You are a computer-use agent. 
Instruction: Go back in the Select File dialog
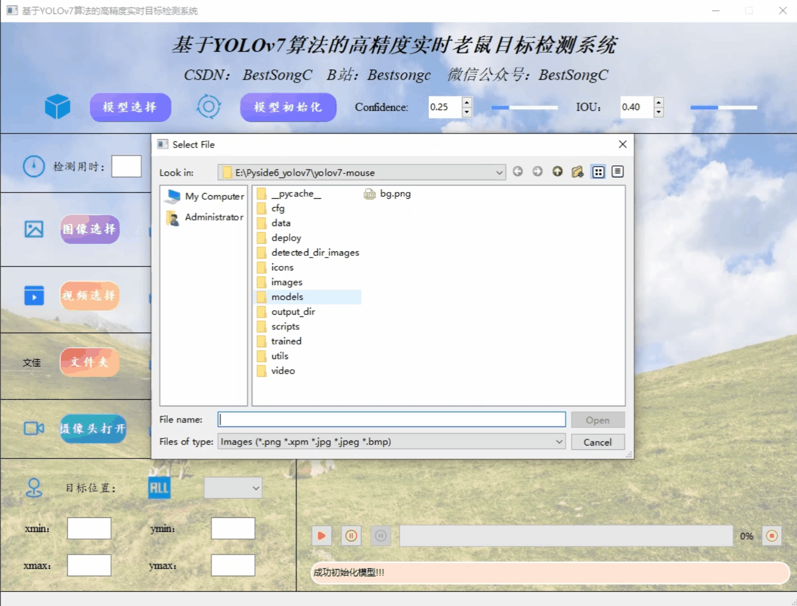(x=517, y=172)
